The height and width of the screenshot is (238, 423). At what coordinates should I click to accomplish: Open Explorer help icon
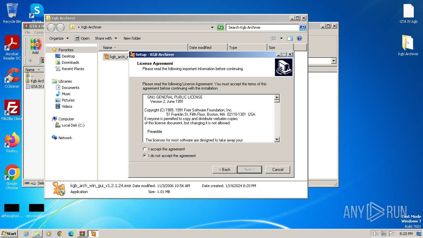point(299,38)
